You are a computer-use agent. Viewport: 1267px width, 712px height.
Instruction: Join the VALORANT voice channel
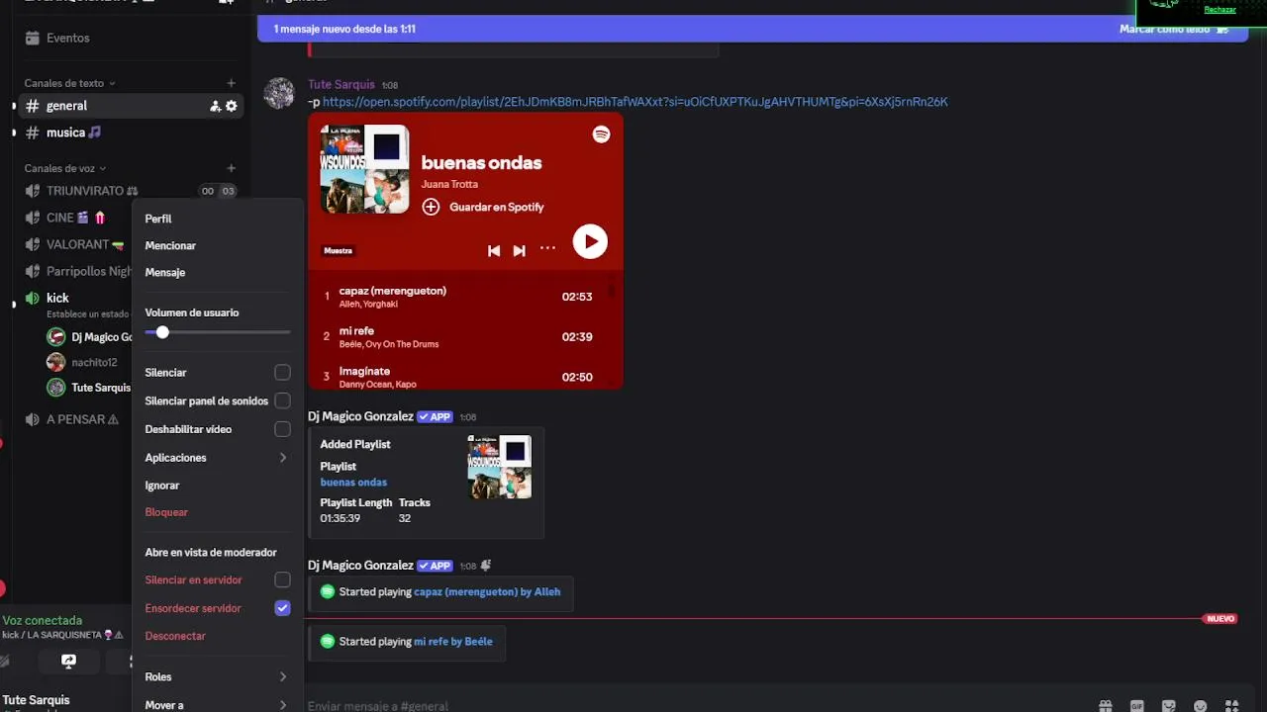pos(75,244)
